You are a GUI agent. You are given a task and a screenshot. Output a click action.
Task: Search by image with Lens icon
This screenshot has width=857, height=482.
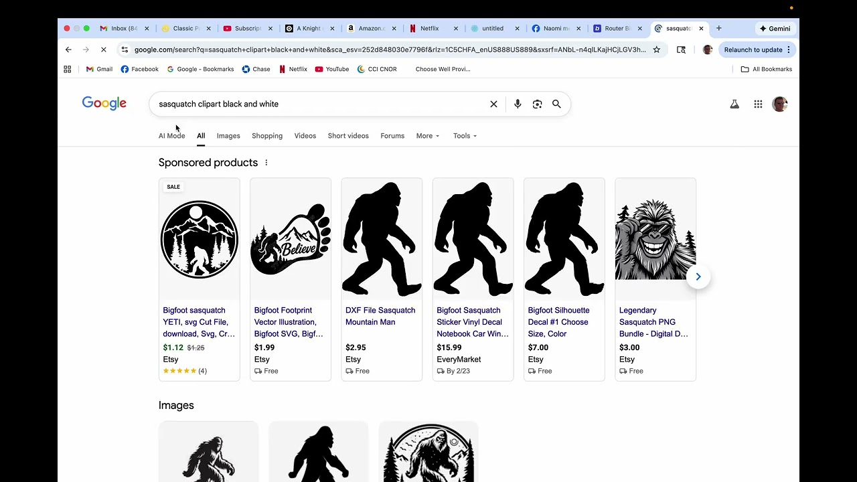pyautogui.click(x=537, y=104)
